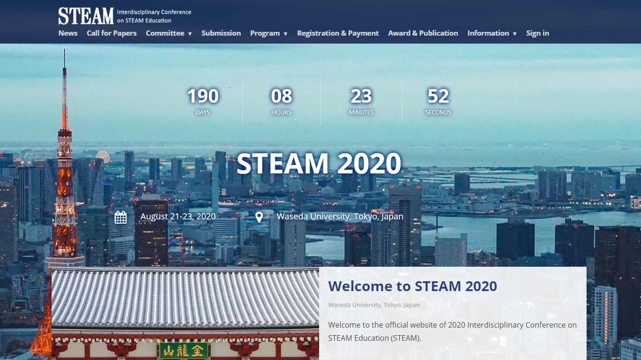Expand the Committee dropdown menu
Image resolution: width=641 pixels, height=360 pixels.
click(168, 33)
